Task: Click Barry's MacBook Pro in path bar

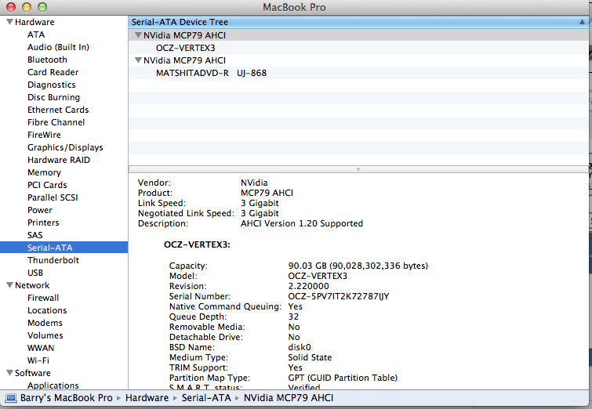Action: [66, 398]
